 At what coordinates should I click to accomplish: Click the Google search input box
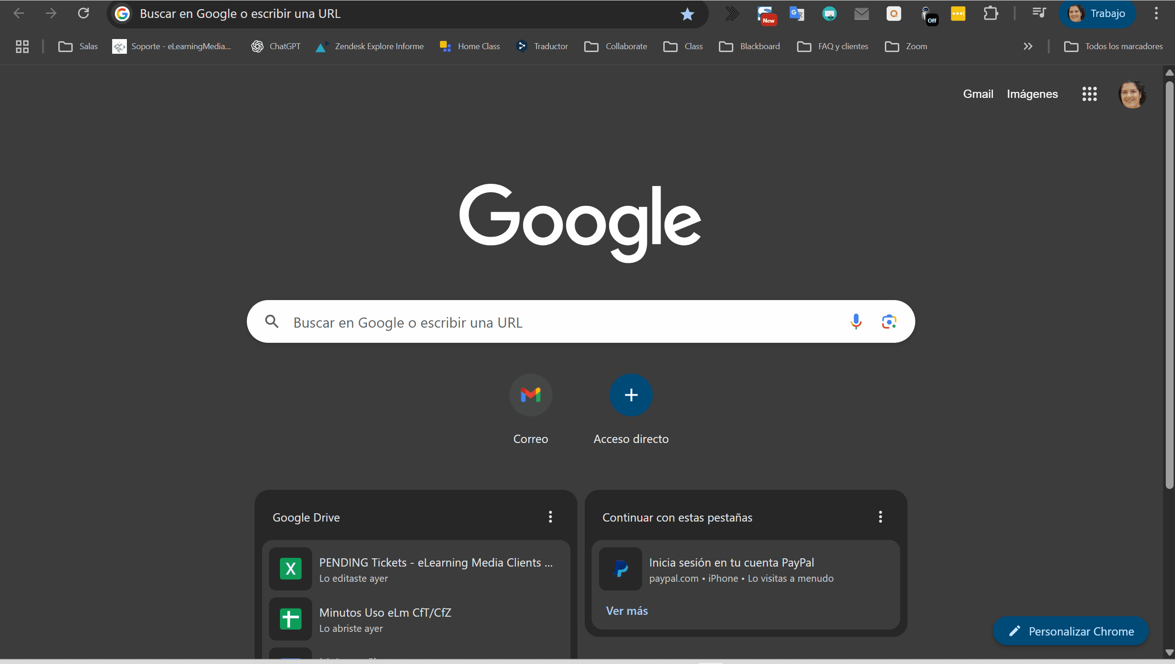[x=568, y=322]
